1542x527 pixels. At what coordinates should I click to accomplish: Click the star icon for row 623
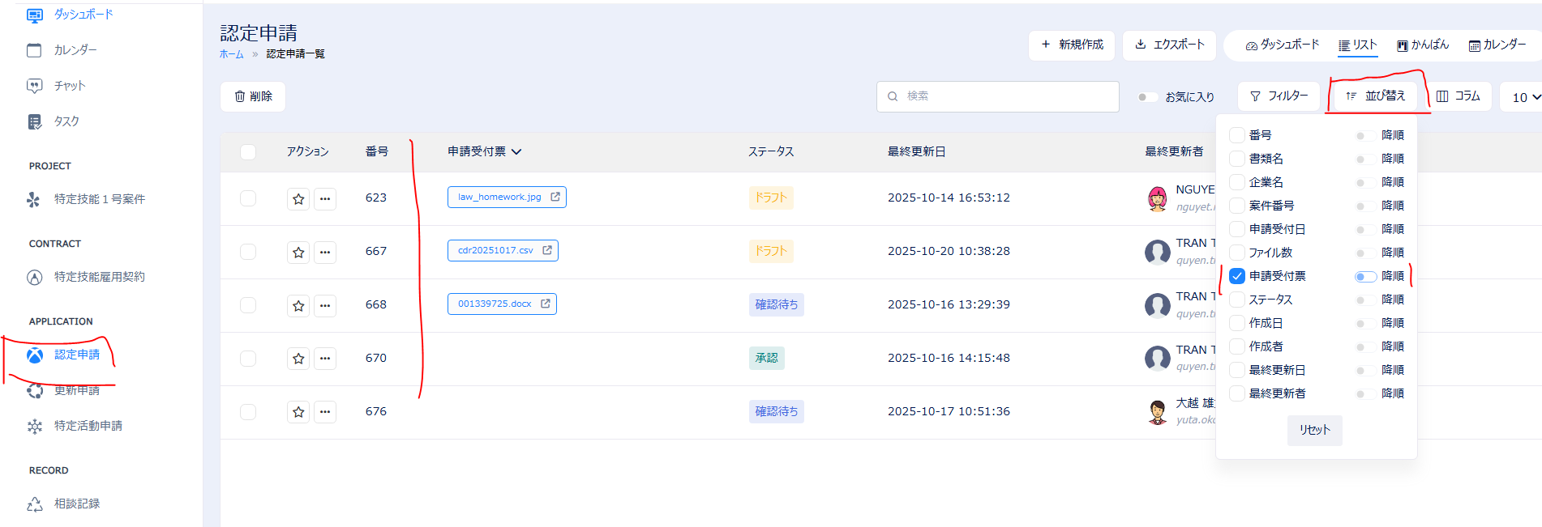pyautogui.click(x=298, y=199)
